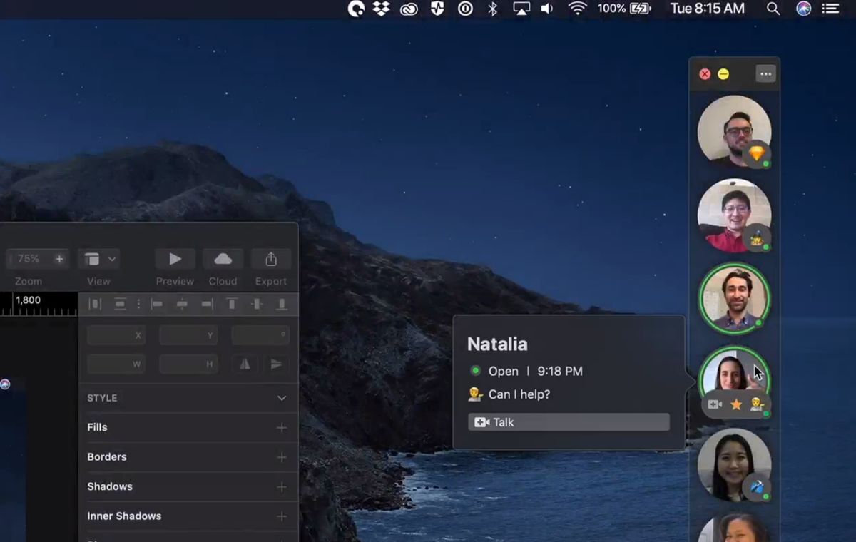
Task: Open the three-dot distribute options menu
Action: (138, 304)
